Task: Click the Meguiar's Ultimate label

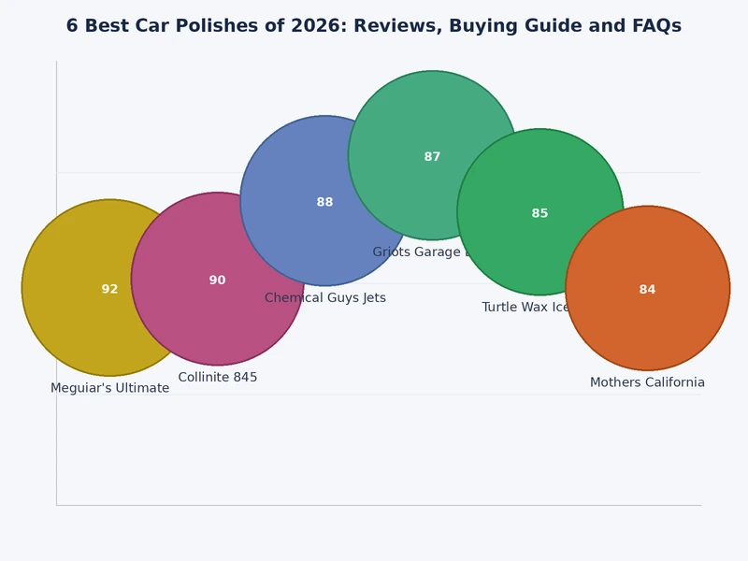Action: [109, 388]
